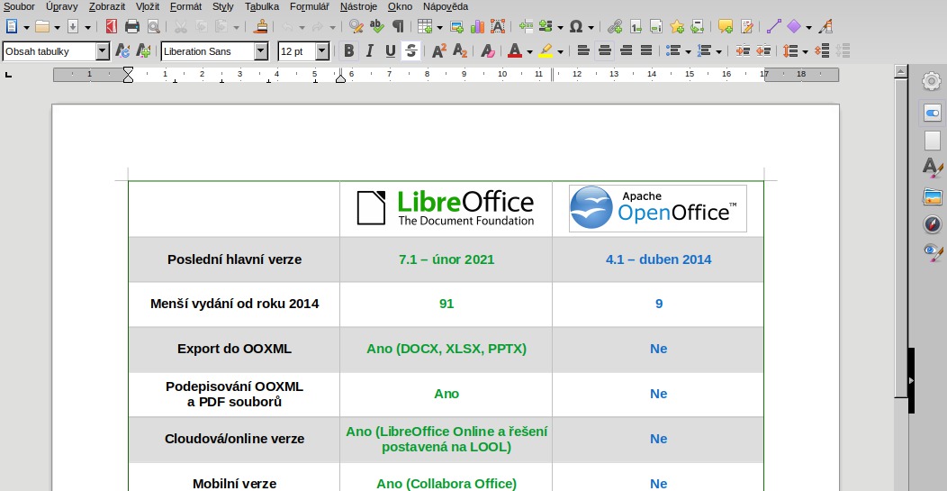The image size is (947, 491).
Task: Click the sidebar hide handle arrow
Action: click(x=911, y=380)
